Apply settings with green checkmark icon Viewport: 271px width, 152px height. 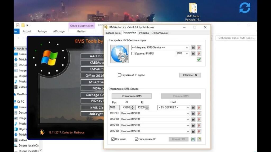[199, 59]
